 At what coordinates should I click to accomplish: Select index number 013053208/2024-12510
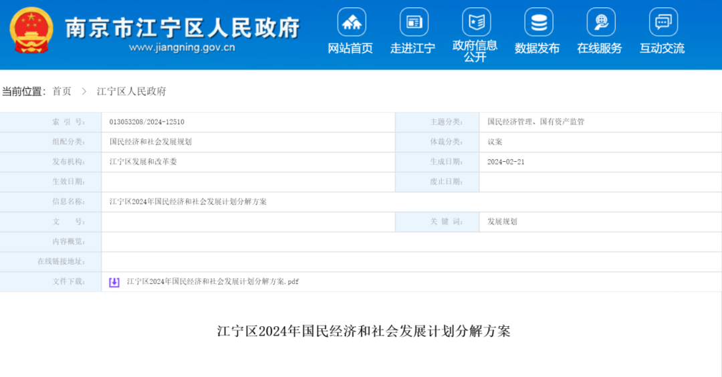click(147, 122)
